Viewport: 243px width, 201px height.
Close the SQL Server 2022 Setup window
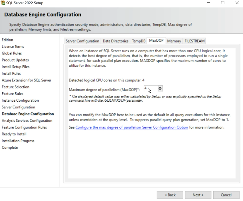point(237,3)
